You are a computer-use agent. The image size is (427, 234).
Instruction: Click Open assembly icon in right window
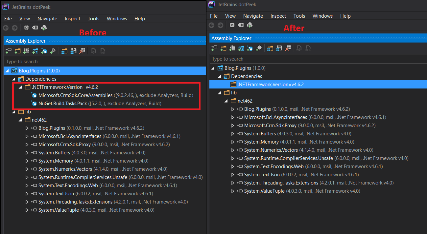[x=215, y=48]
